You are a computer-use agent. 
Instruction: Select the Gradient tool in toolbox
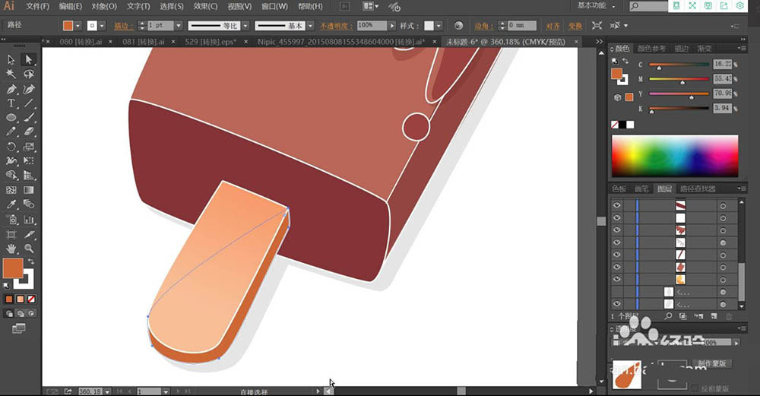coord(29,190)
